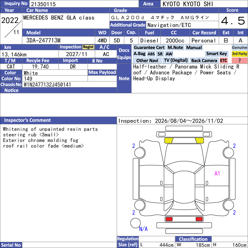Viewport: 248px width, 248px height.
Task: Click the Personal car record value
Action: pos(204,41)
